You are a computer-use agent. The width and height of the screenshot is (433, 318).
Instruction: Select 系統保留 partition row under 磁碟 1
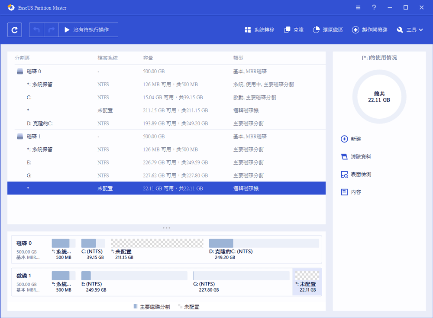(167, 149)
